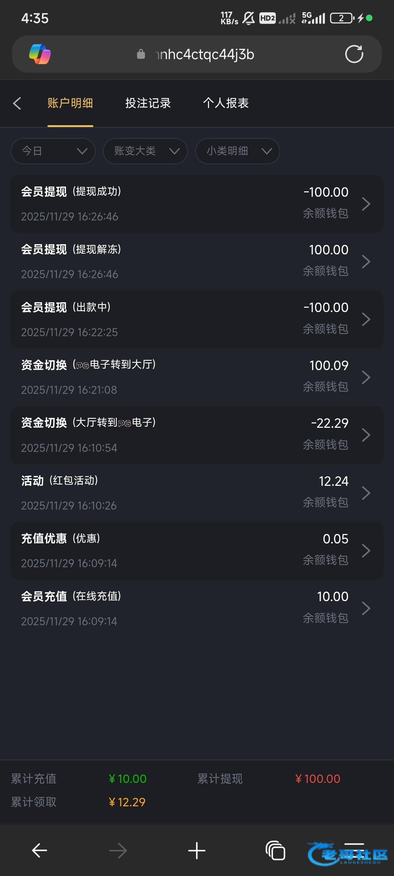Select the 账户明细 tab
394x876 pixels.
coord(70,103)
